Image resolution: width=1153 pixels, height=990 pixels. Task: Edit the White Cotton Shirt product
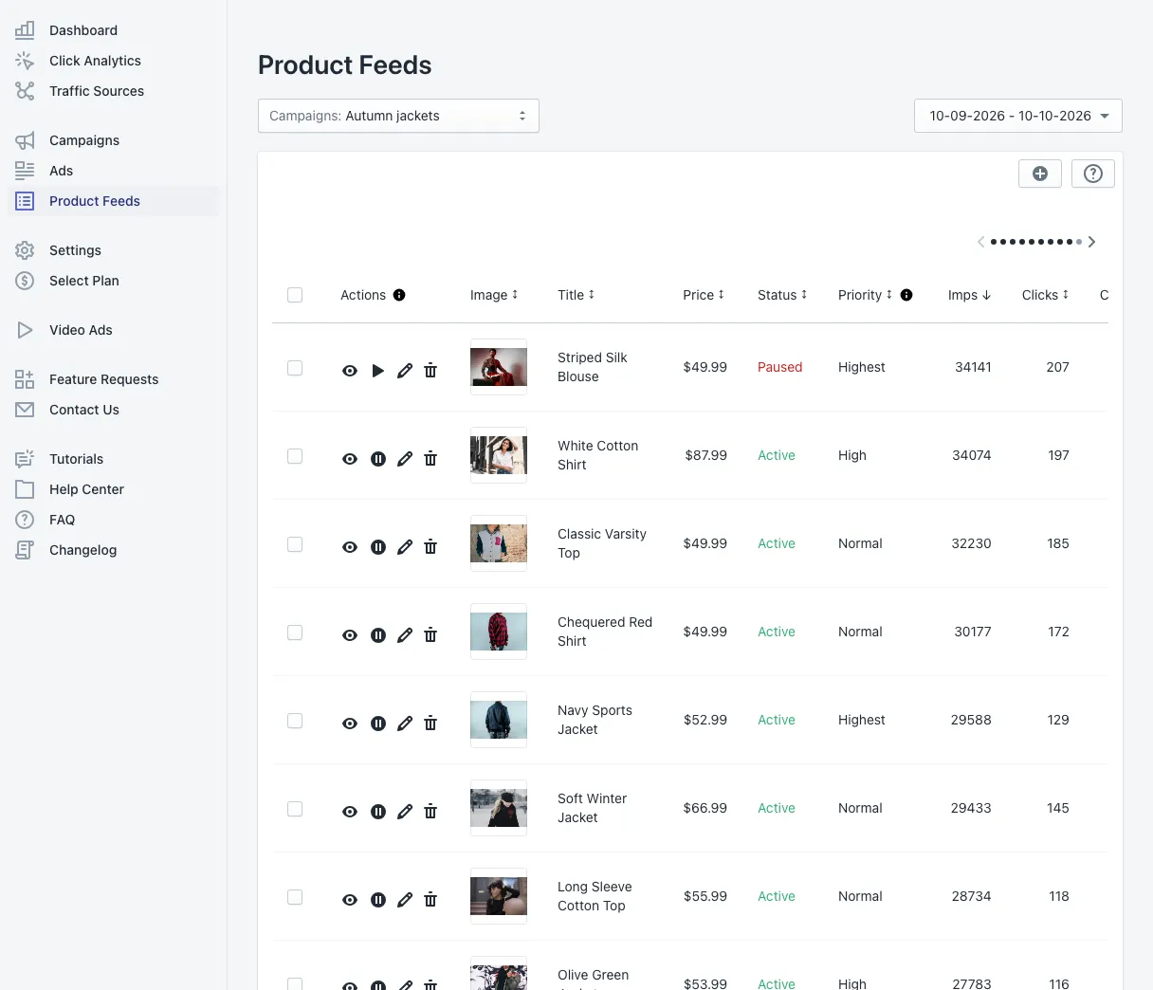[x=405, y=459]
